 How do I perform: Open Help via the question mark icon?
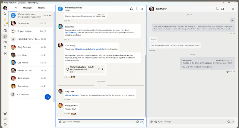[x=5, y=125]
